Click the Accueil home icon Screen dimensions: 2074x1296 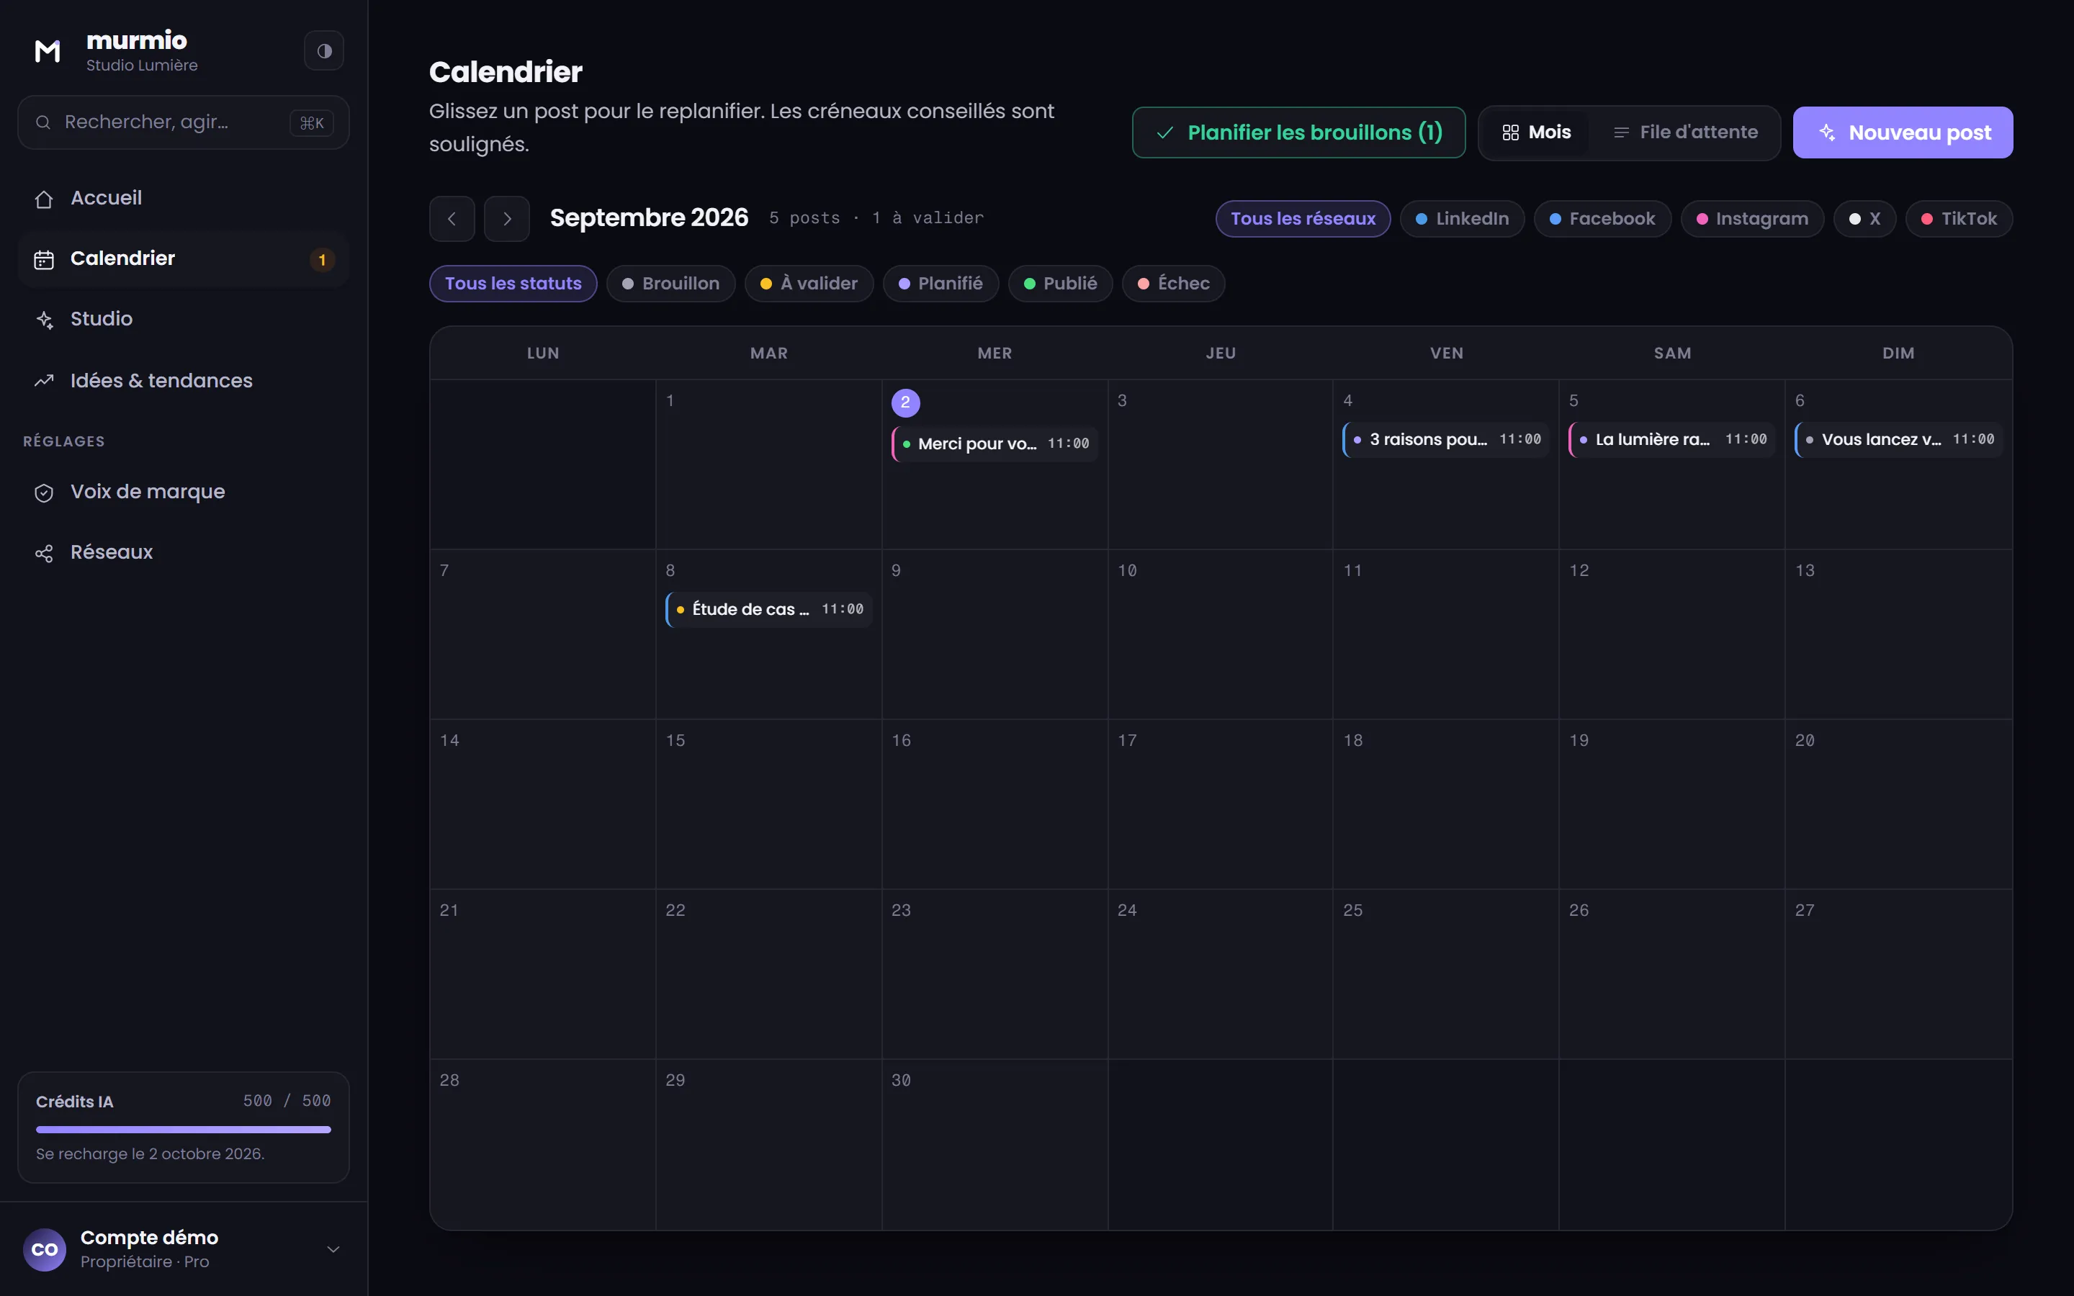[x=44, y=199]
